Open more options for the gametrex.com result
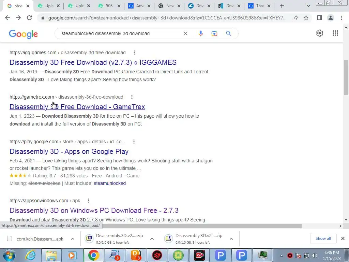Viewport: 349px width, 262px height. click(132, 97)
